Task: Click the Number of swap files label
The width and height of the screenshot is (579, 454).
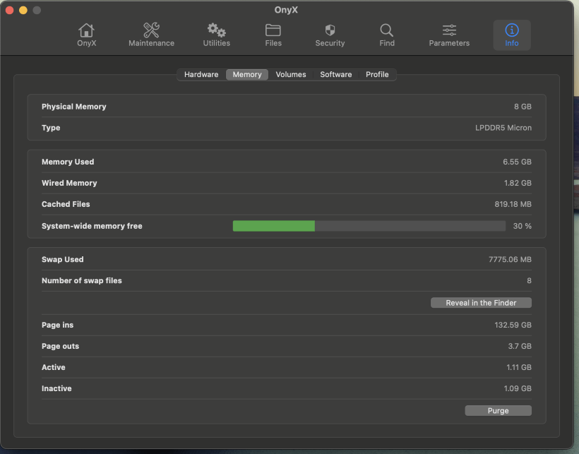Action: [x=82, y=280]
